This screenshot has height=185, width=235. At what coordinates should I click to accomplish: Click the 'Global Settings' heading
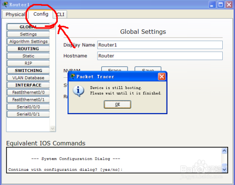click(143, 32)
